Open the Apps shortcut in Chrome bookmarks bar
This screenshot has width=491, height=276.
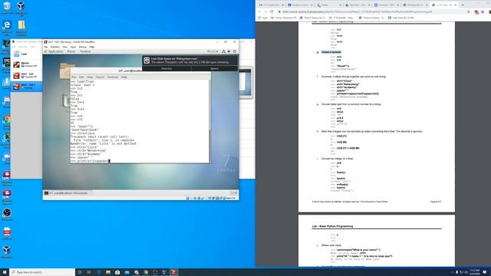click(263, 18)
